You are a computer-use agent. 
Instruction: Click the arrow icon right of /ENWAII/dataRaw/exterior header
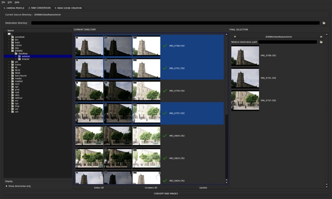pos(321,37)
